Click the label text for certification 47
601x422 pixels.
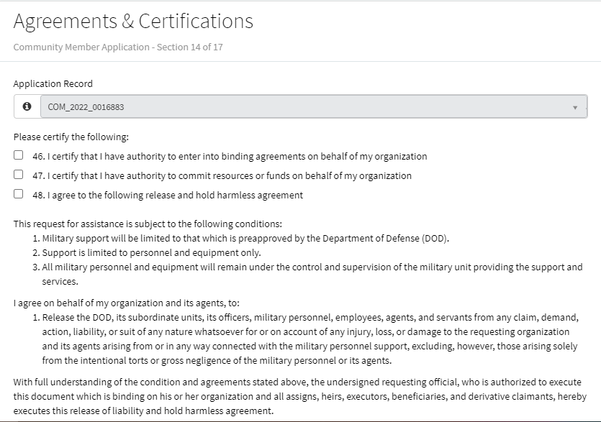coord(222,175)
